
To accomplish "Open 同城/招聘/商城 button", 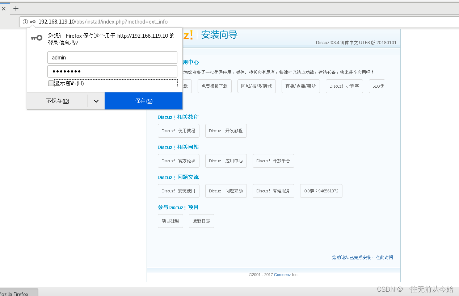I will click(x=257, y=86).
